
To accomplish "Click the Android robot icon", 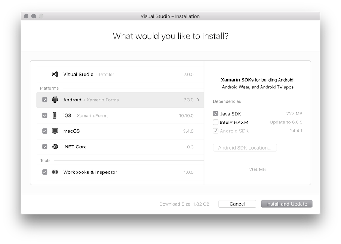I will (x=55, y=100).
